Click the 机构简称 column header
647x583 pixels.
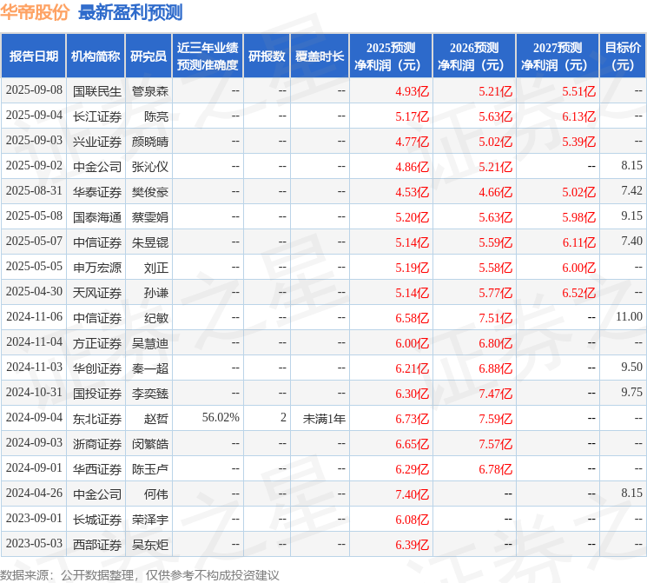96,56
